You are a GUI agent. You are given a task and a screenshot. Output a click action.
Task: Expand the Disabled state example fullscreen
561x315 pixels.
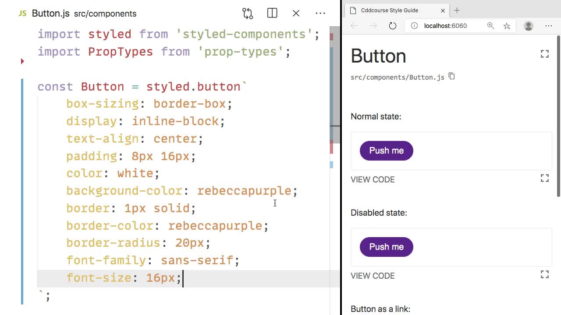(545, 274)
